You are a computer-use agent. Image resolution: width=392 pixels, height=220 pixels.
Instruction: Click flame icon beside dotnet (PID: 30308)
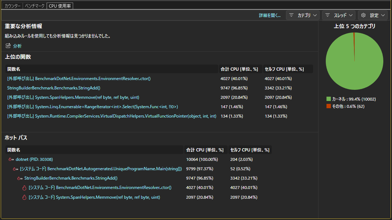pyautogui.click(x=11, y=159)
